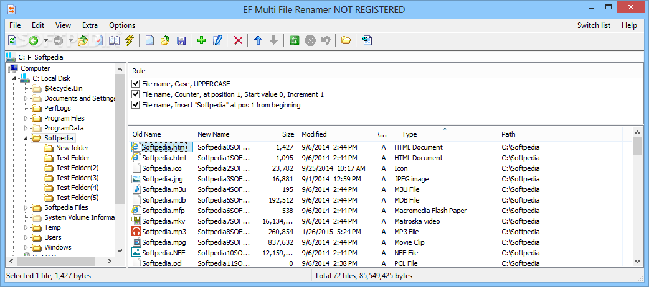Select the Softpedia.NEF file row

tap(378, 253)
